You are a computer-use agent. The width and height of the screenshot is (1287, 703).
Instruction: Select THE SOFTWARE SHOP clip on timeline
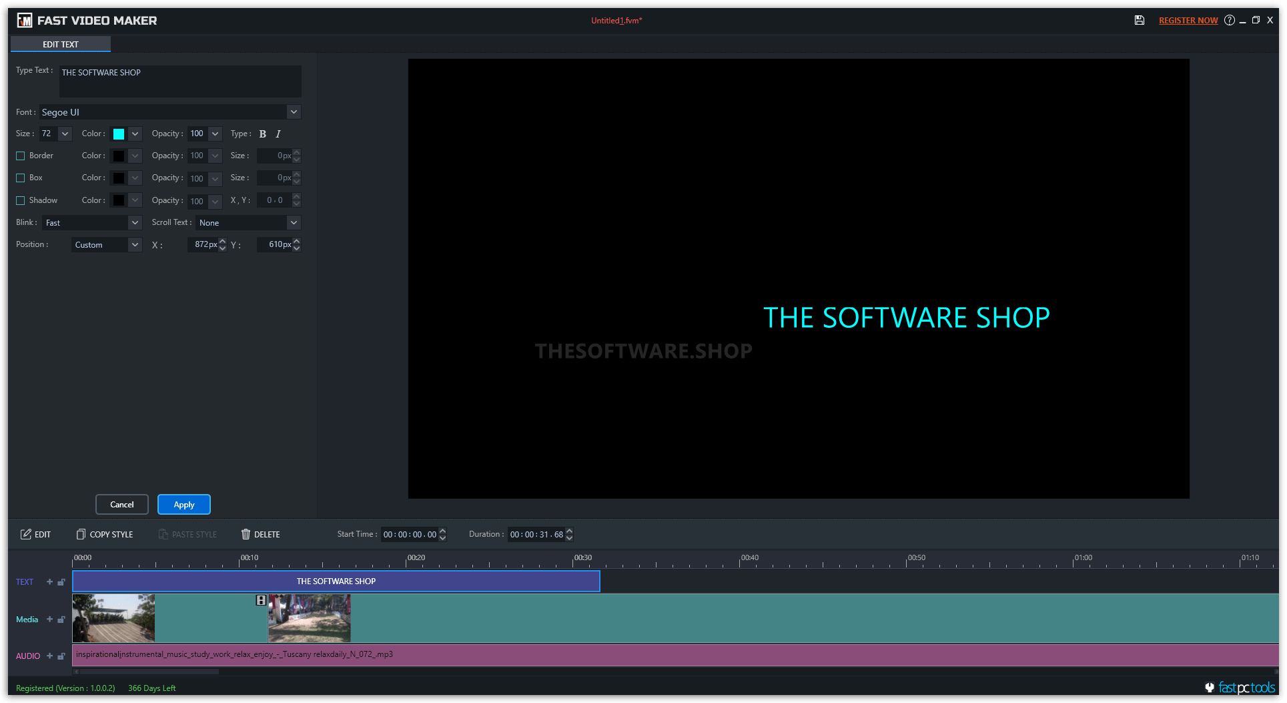(336, 581)
